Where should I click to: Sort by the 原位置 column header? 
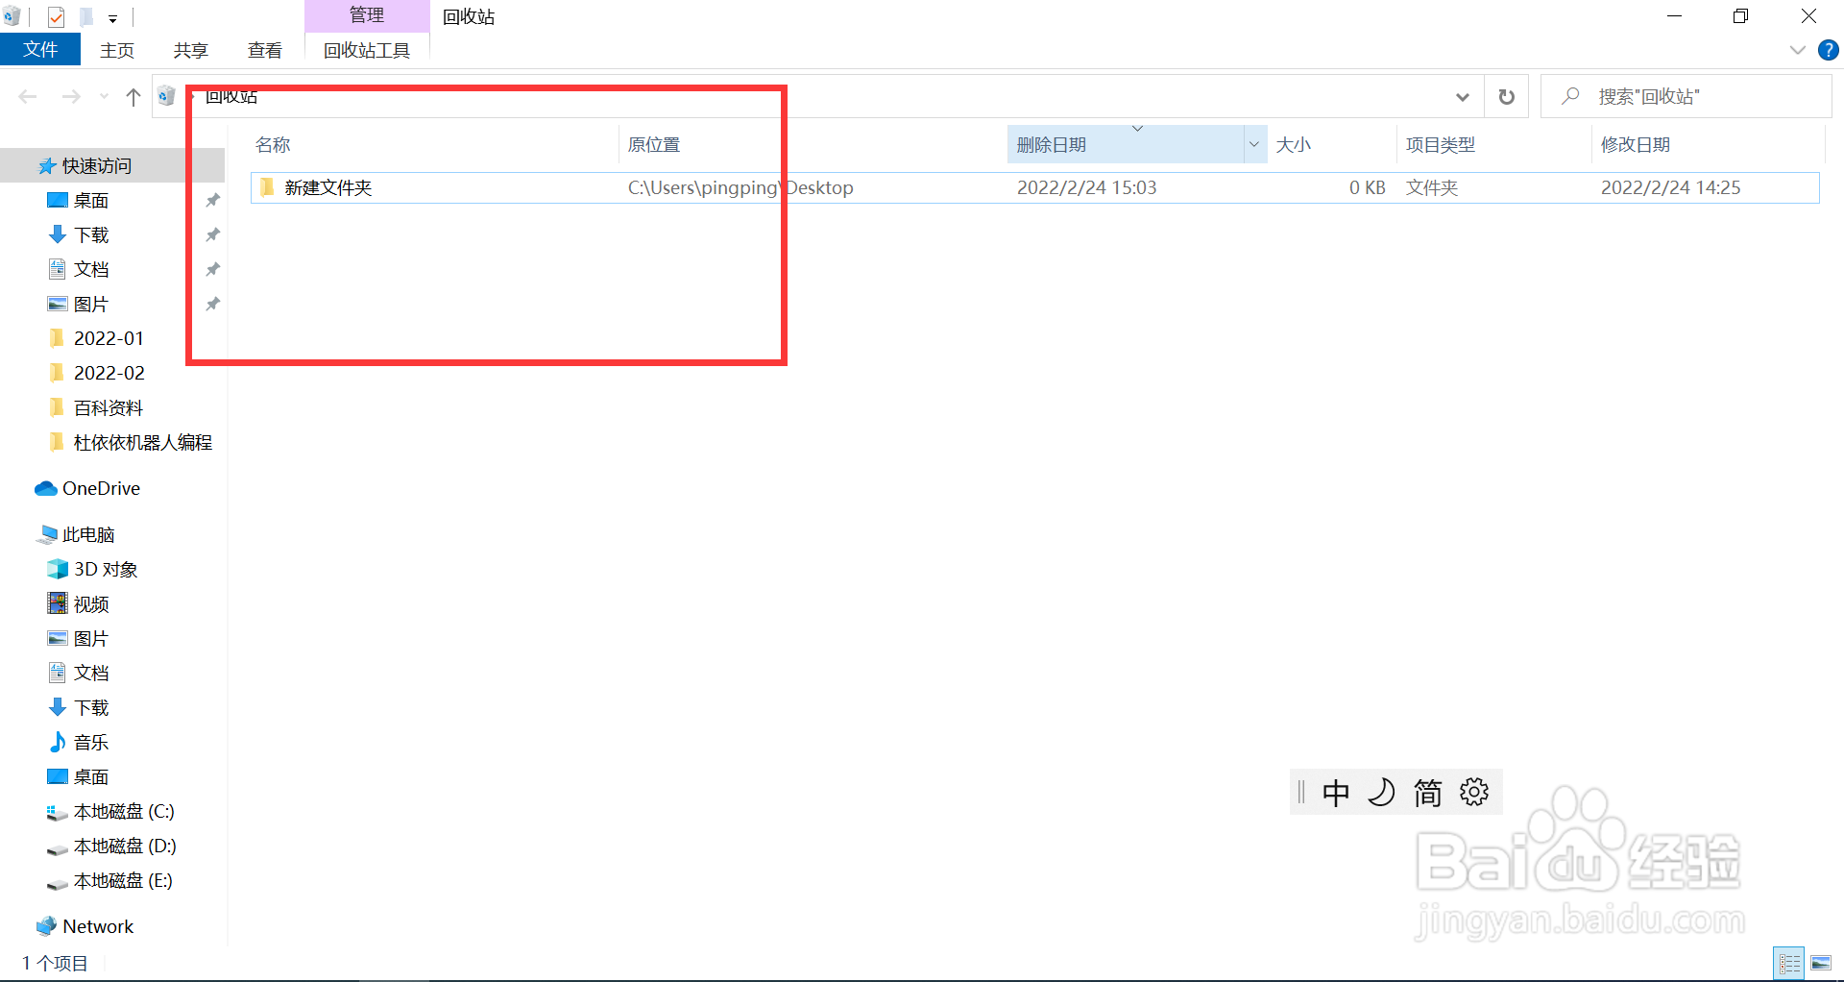[654, 145]
